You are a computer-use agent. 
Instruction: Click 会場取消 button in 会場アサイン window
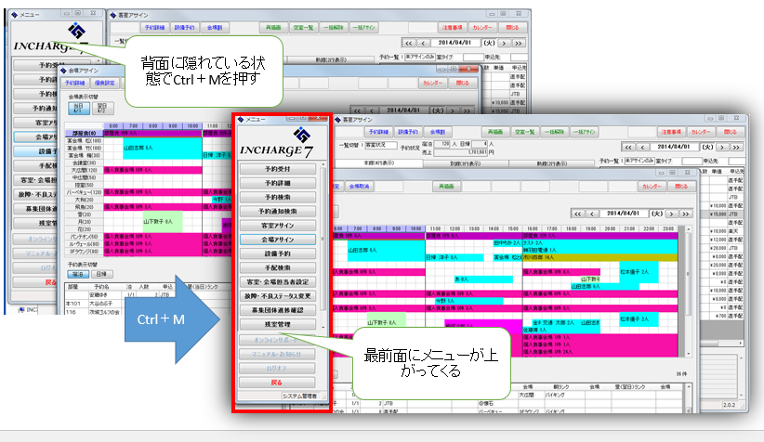[359, 187]
